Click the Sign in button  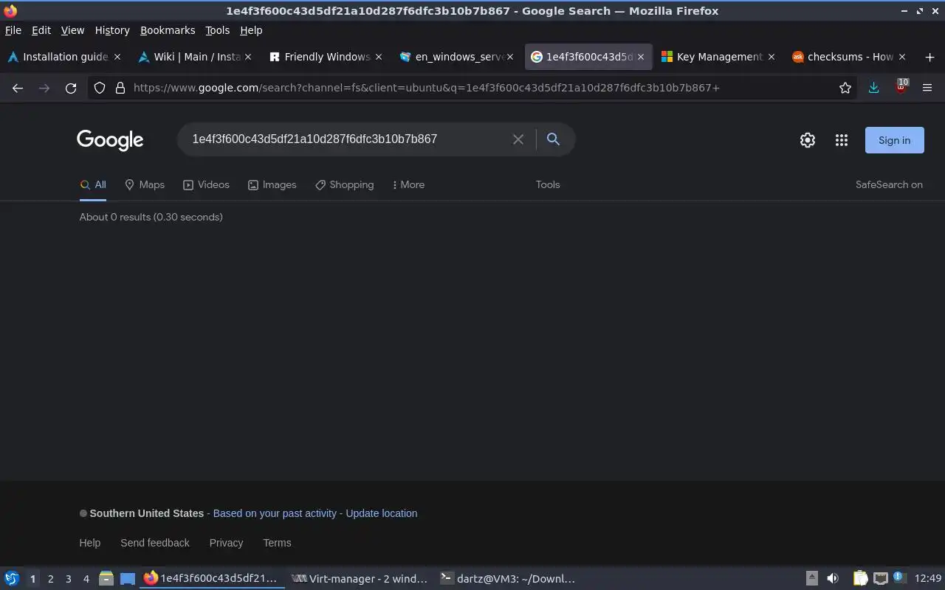pos(894,140)
